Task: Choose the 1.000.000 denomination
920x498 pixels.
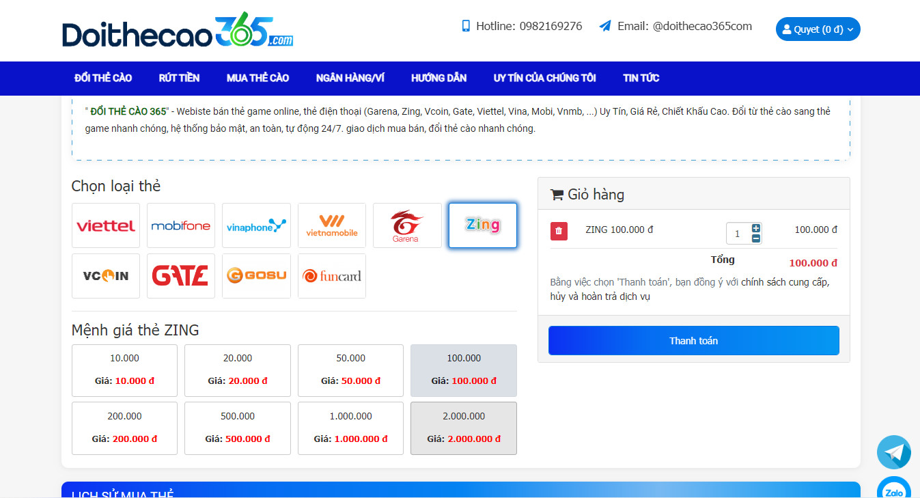Action: click(350, 428)
